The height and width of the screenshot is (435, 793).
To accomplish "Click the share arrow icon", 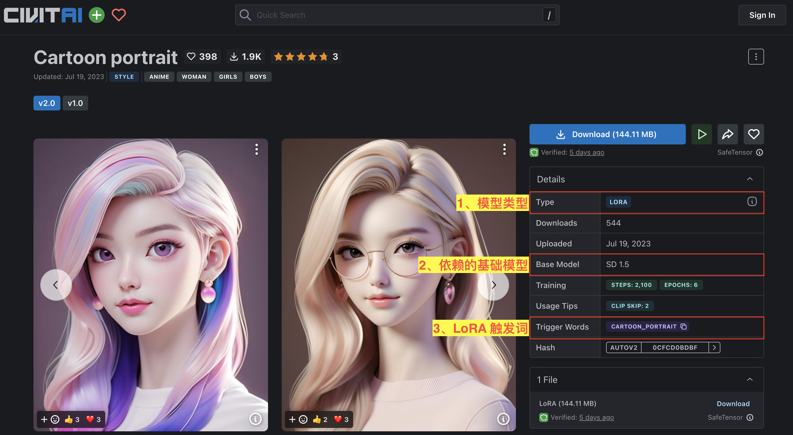I will pyautogui.click(x=727, y=134).
